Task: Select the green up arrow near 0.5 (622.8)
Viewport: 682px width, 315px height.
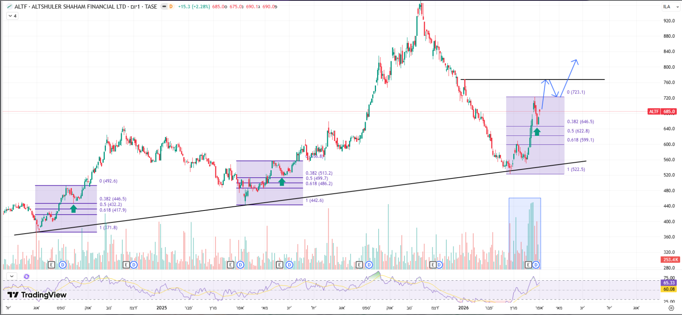Action: 537,131
